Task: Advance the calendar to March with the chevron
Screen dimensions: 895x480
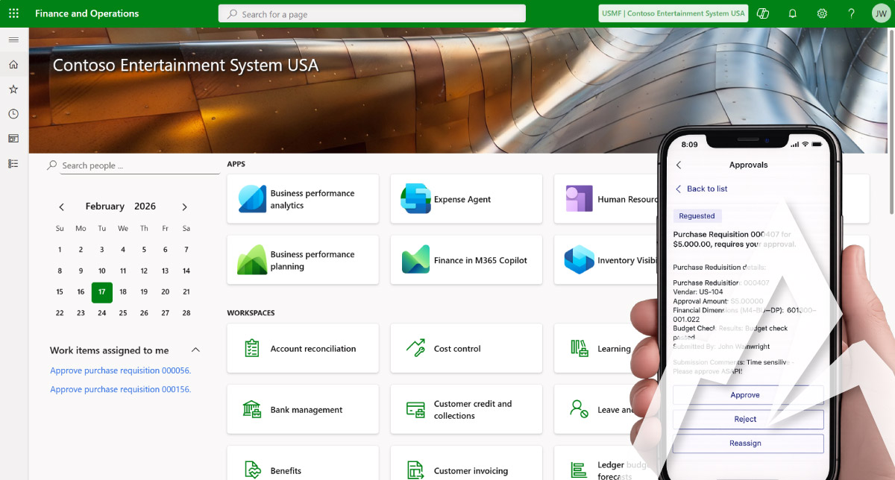Action: (x=184, y=206)
